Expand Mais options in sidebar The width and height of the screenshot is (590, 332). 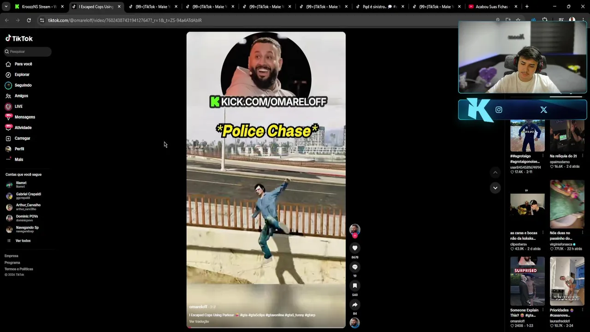pos(14,160)
